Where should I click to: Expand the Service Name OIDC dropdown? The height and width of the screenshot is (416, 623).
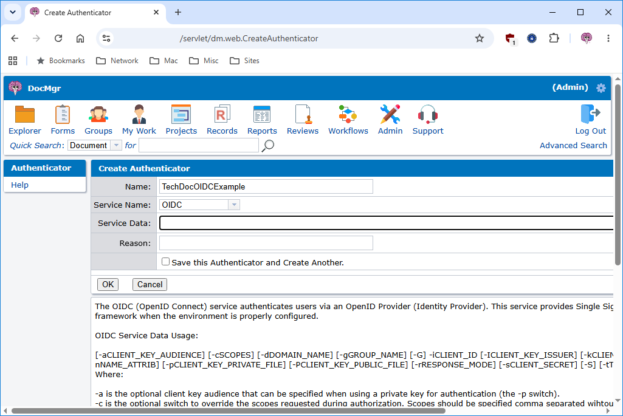click(x=234, y=205)
